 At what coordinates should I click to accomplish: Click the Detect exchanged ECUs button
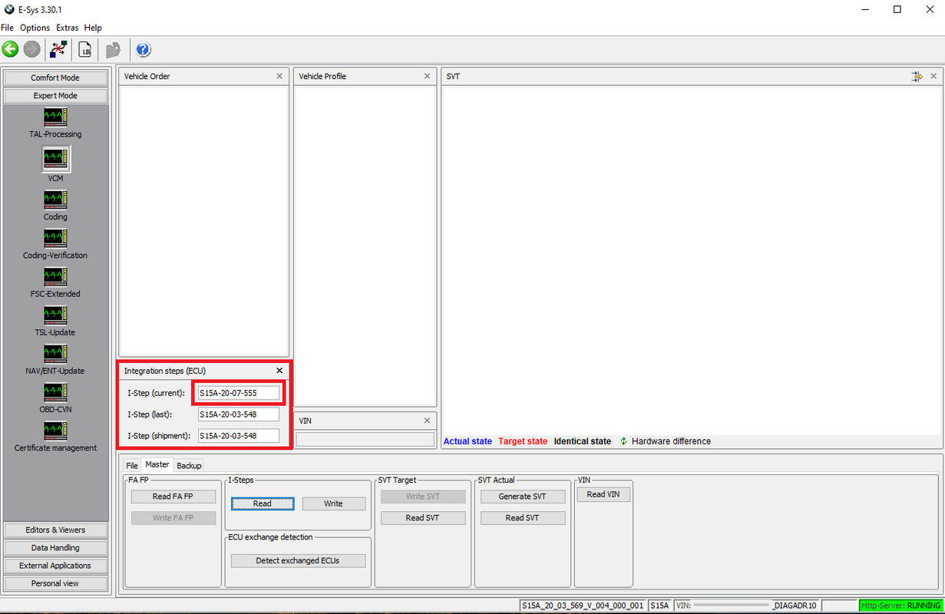[x=298, y=560]
